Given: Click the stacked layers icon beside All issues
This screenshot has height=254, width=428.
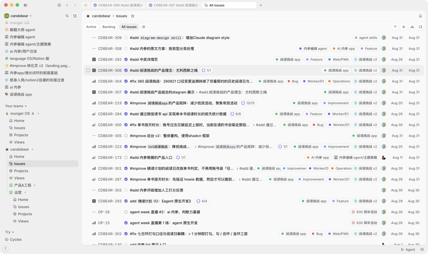Looking at the screenshot, I should pos(143,27).
